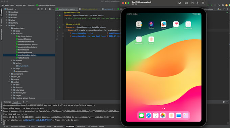Select 00_login.feature file

pos(25,36)
